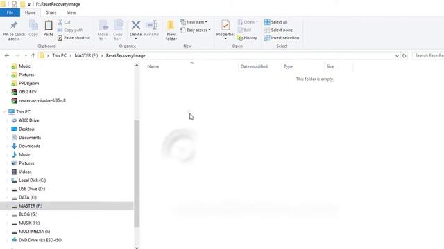This screenshot has width=444, height=249.
Task: Select A360 Drive in tree
Action: 28,120
